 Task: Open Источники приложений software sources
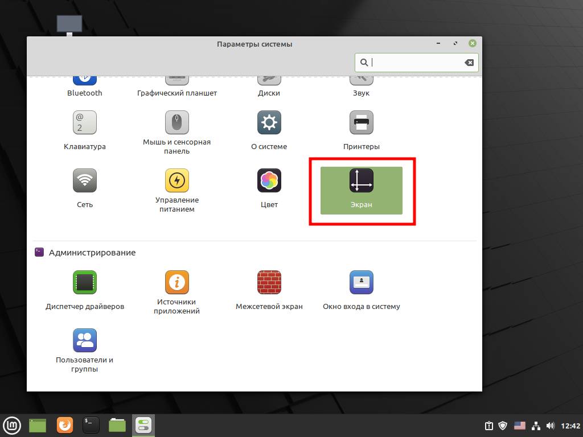[176, 282]
